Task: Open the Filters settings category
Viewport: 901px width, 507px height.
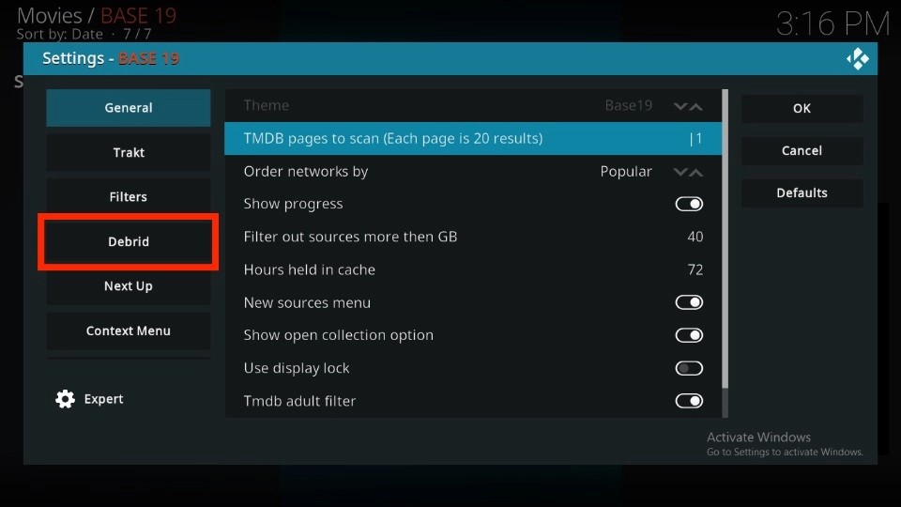Action: [x=129, y=196]
